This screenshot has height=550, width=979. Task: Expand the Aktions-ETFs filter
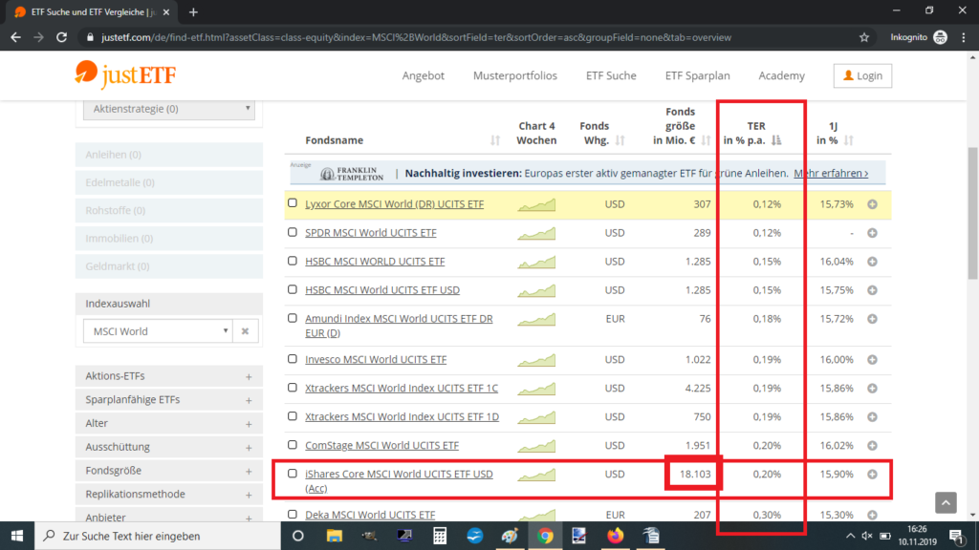pyautogui.click(x=168, y=376)
